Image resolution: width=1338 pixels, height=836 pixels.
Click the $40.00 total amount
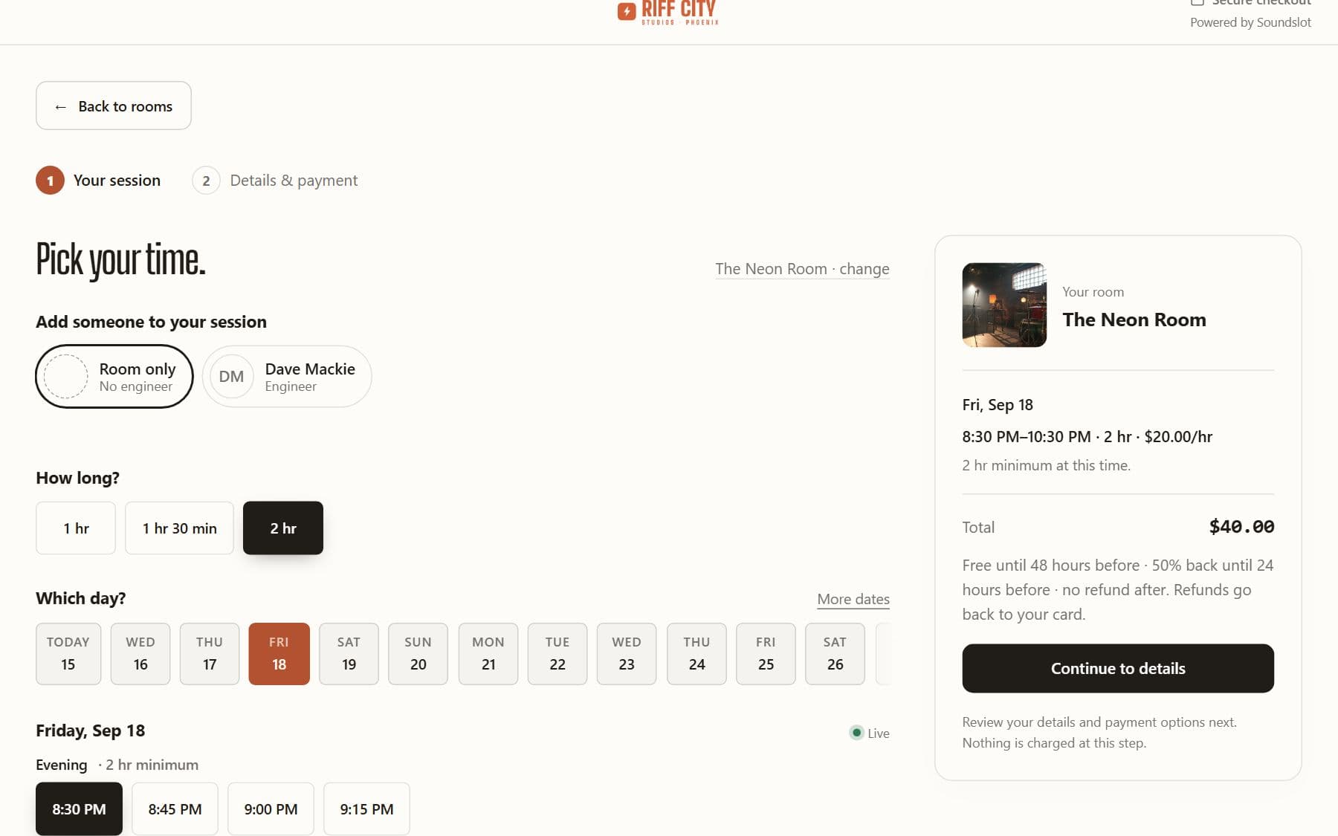[1241, 527]
